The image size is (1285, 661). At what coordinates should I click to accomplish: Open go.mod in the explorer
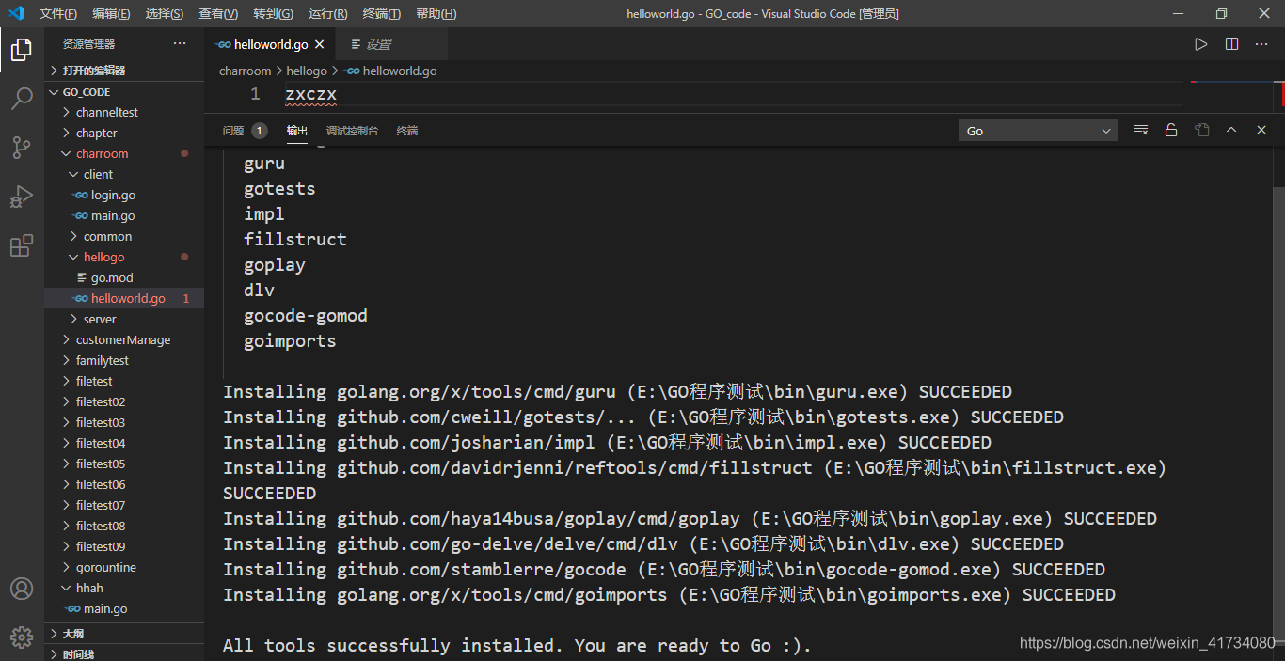pos(124,277)
